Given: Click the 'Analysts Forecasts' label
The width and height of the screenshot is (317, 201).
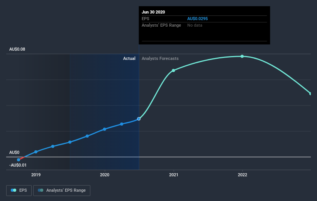Looking at the screenshot, I should tap(160, 58).
